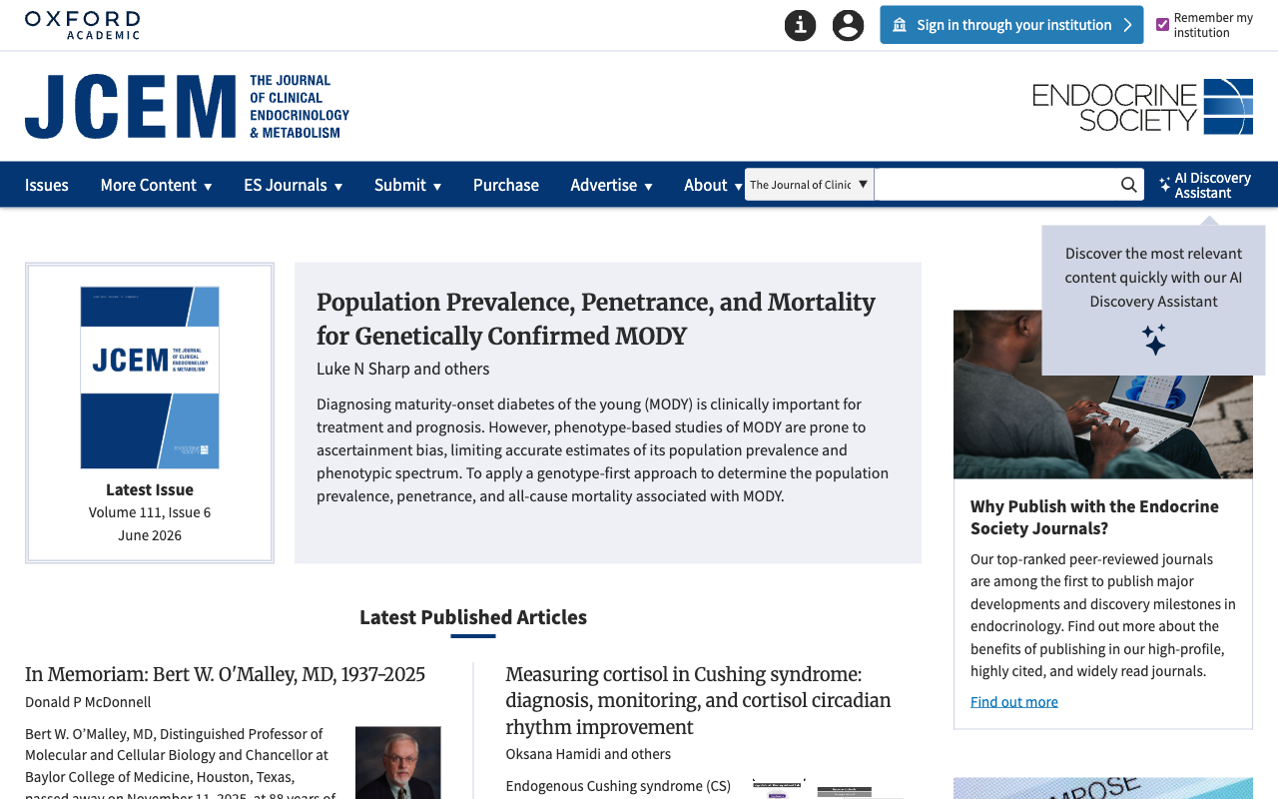Click inside the search text field
The image size is (1278, 799).
[995, 185]
